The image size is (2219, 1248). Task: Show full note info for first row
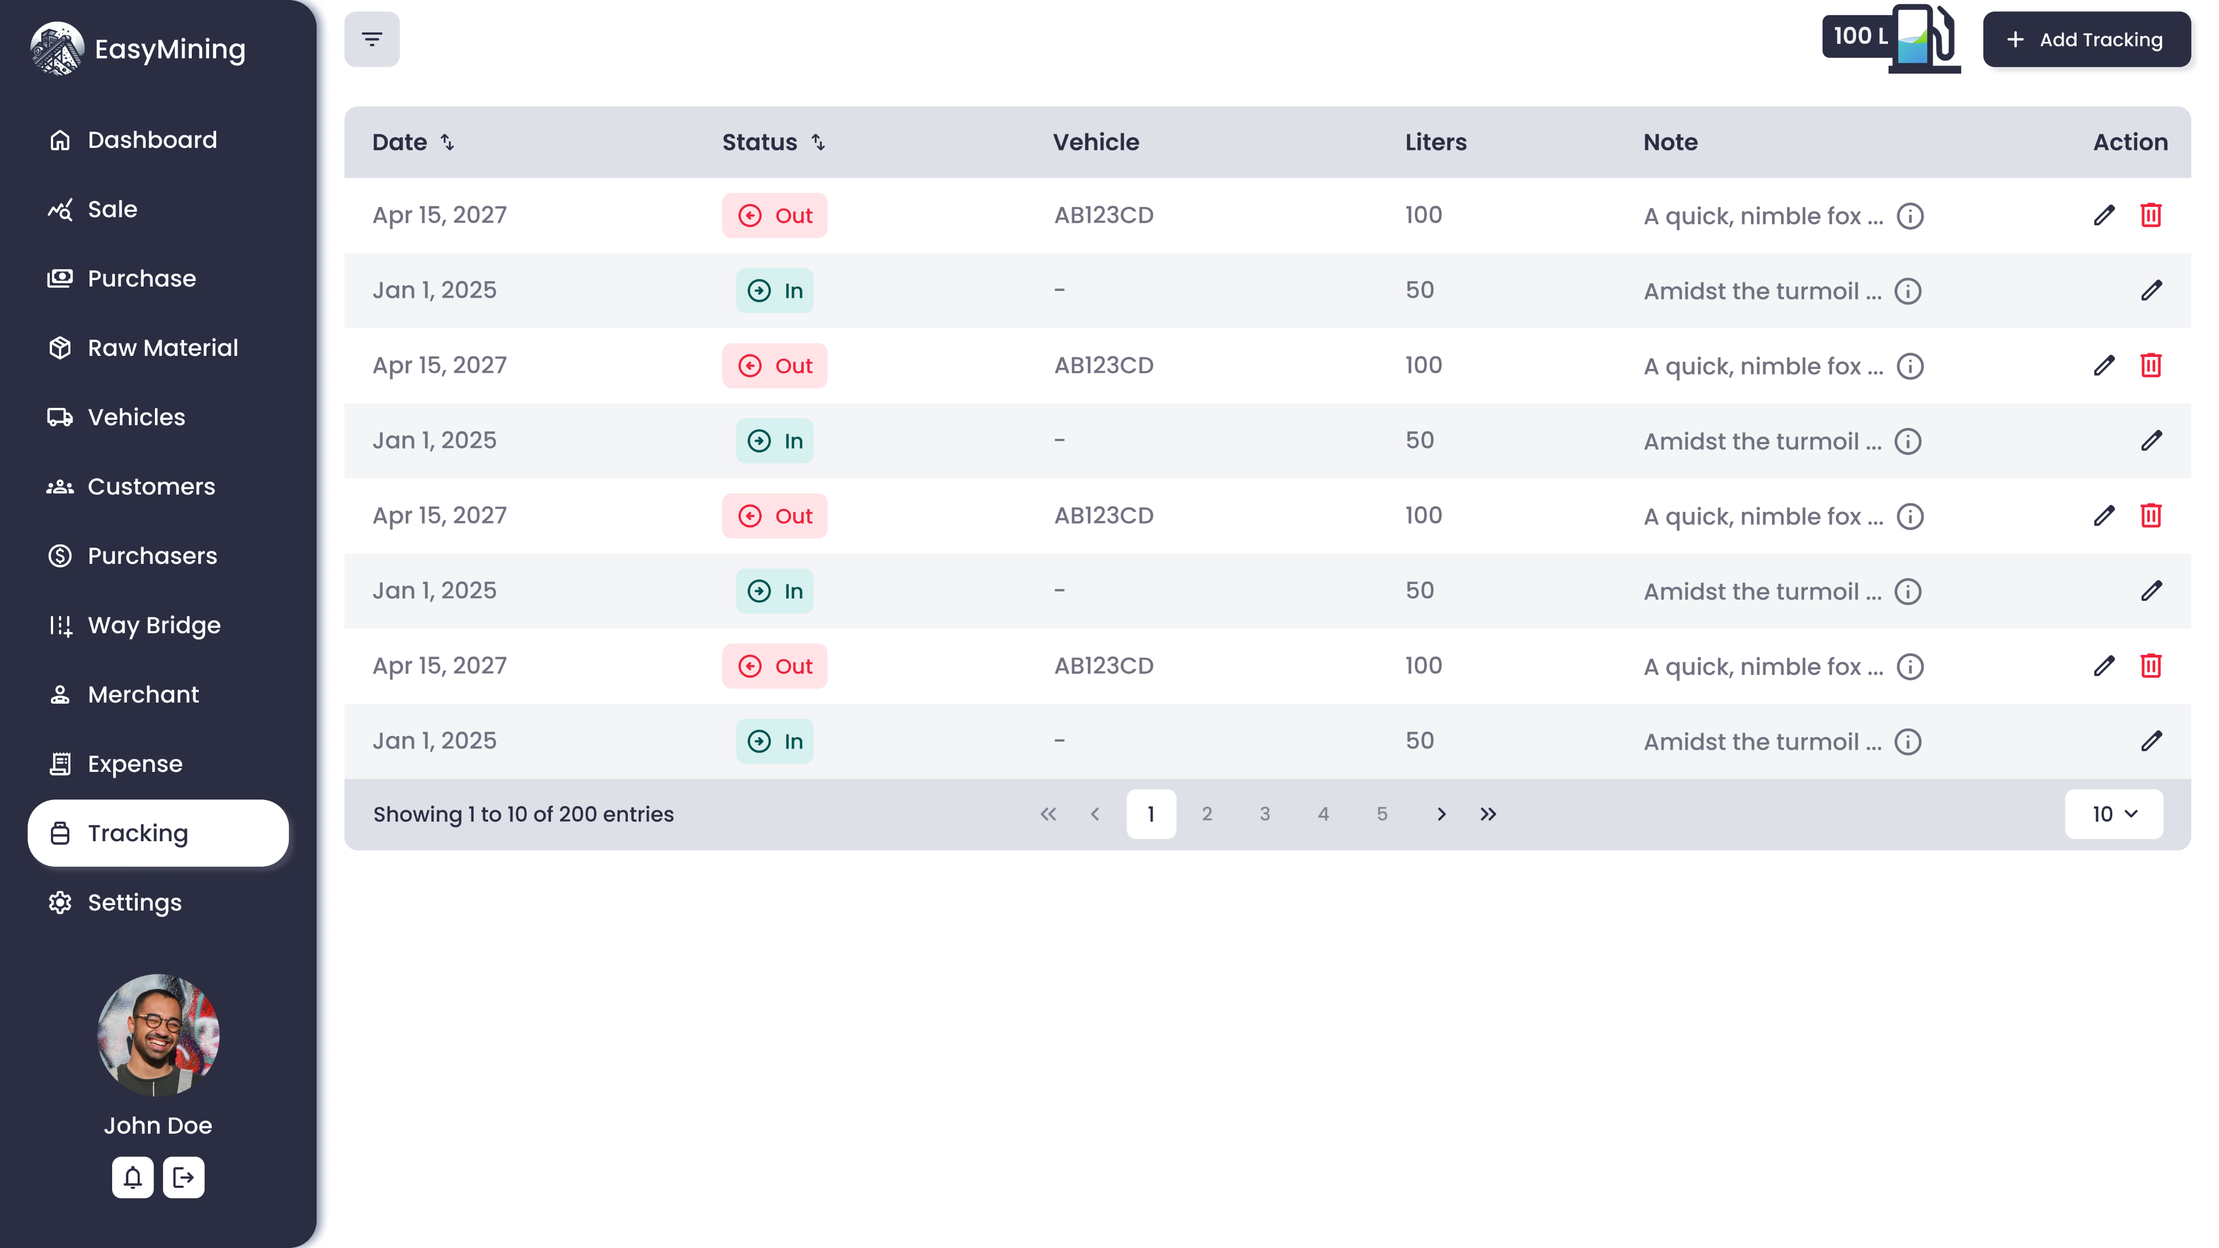tap(1910, 216)
